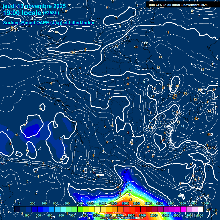Click the legend value '1400'
220x220 pixels.
click(102, 203)
